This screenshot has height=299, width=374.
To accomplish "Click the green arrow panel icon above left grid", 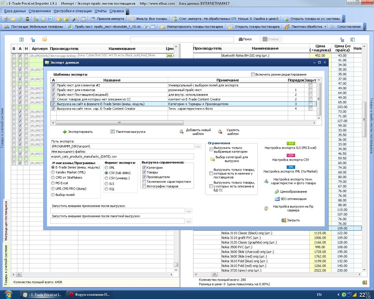I will (x=21, y=39).
